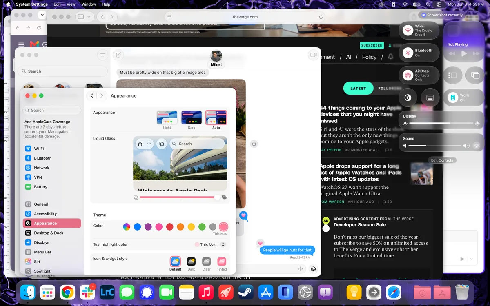Open Policy section link on The Verge
Image resolution: width=490 pixels, height=306 pixels.
click(369, 57)
